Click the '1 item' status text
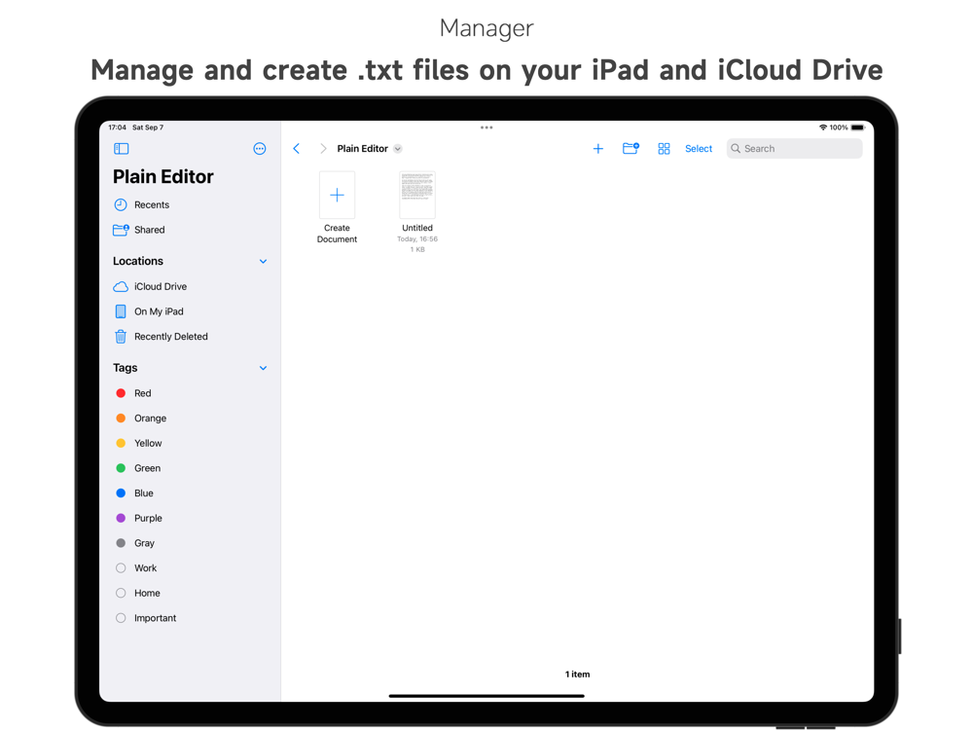973x730 pixels. 577,675
